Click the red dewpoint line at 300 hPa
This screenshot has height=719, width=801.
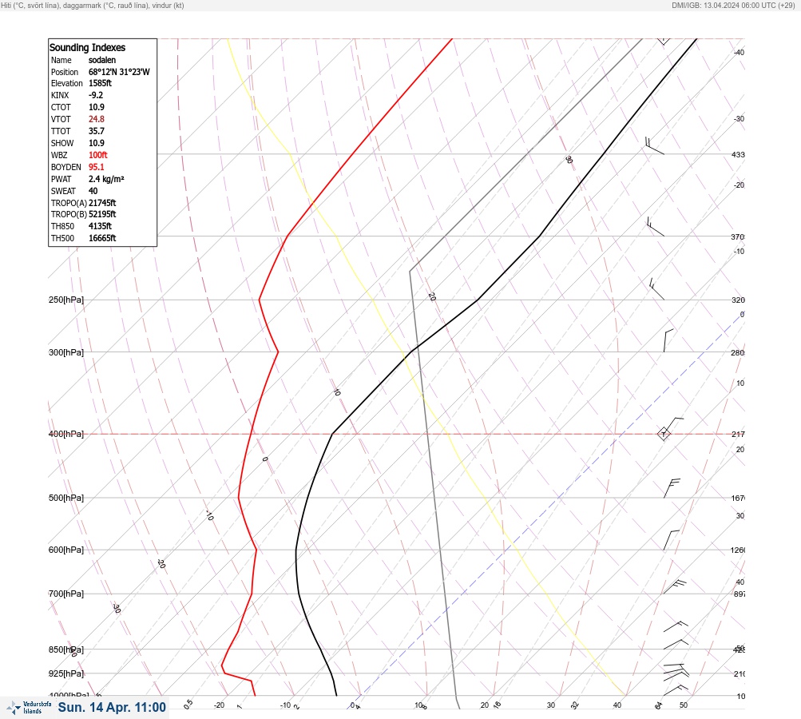(x=278, y=352)
